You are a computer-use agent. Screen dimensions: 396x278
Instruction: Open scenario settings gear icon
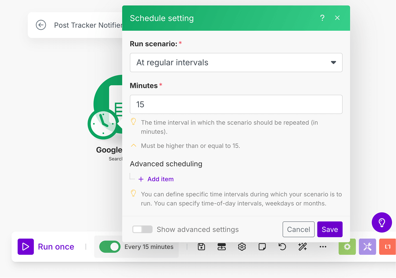click(x=242, y=247)
